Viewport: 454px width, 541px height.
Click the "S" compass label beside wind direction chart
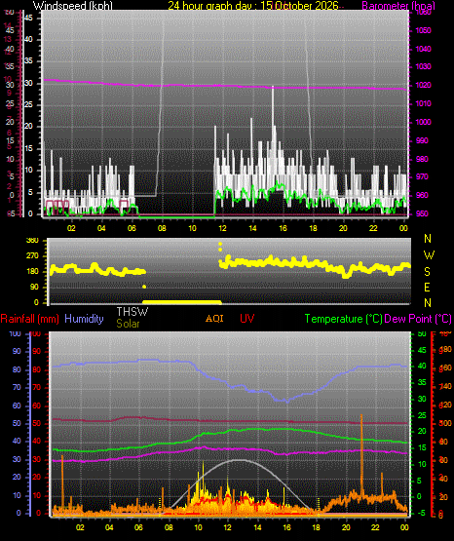(427, 272)
